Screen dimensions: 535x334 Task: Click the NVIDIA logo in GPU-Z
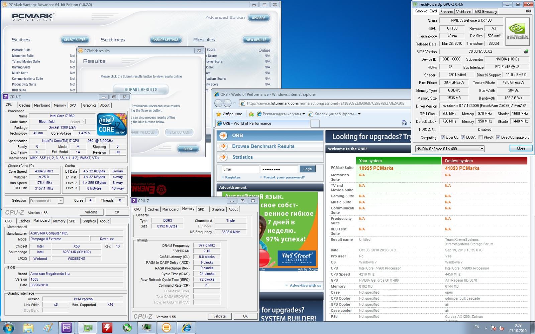point(517,32)
